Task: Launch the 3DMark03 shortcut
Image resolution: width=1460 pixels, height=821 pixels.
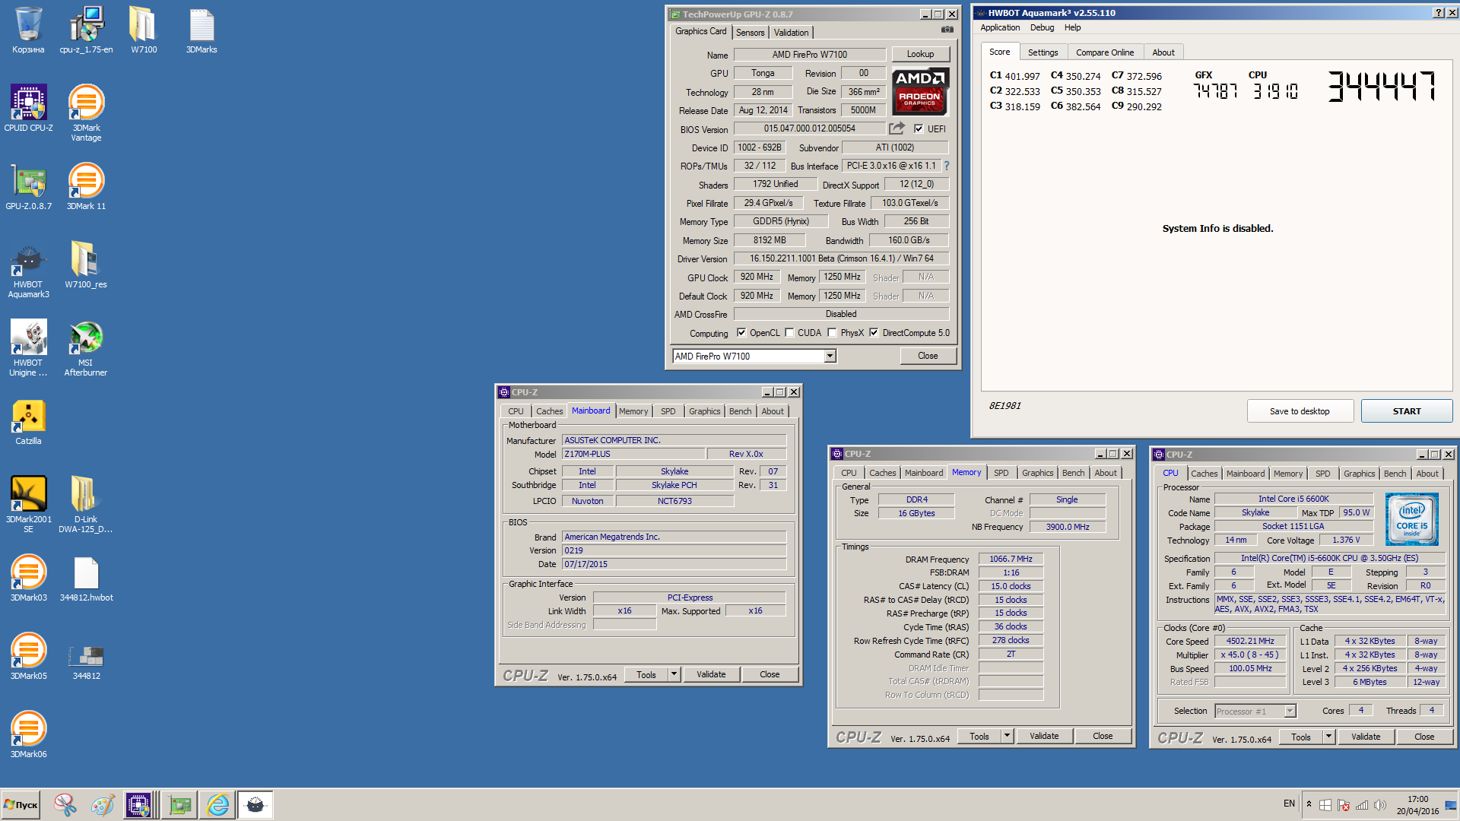Action: click(28, 578)
